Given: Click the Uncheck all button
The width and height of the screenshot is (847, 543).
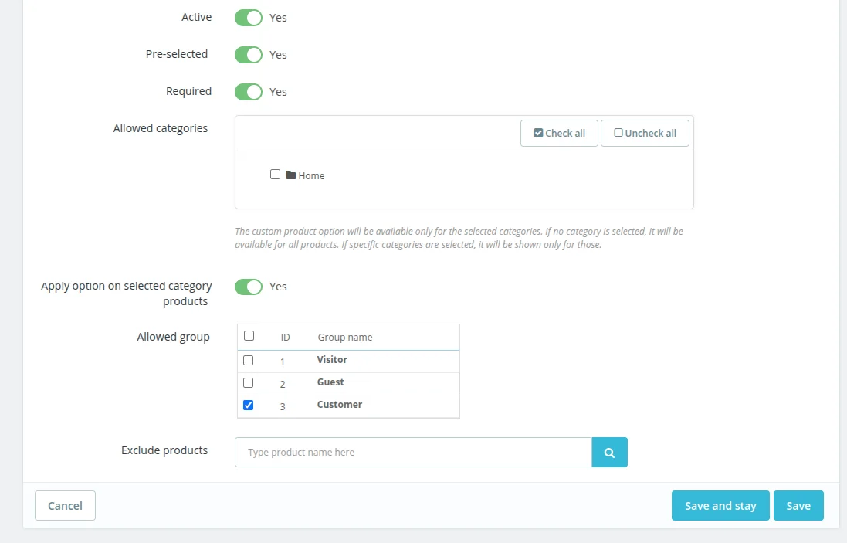Looking at the screenshot, I should pyautogui.click(x=645, y=132).
